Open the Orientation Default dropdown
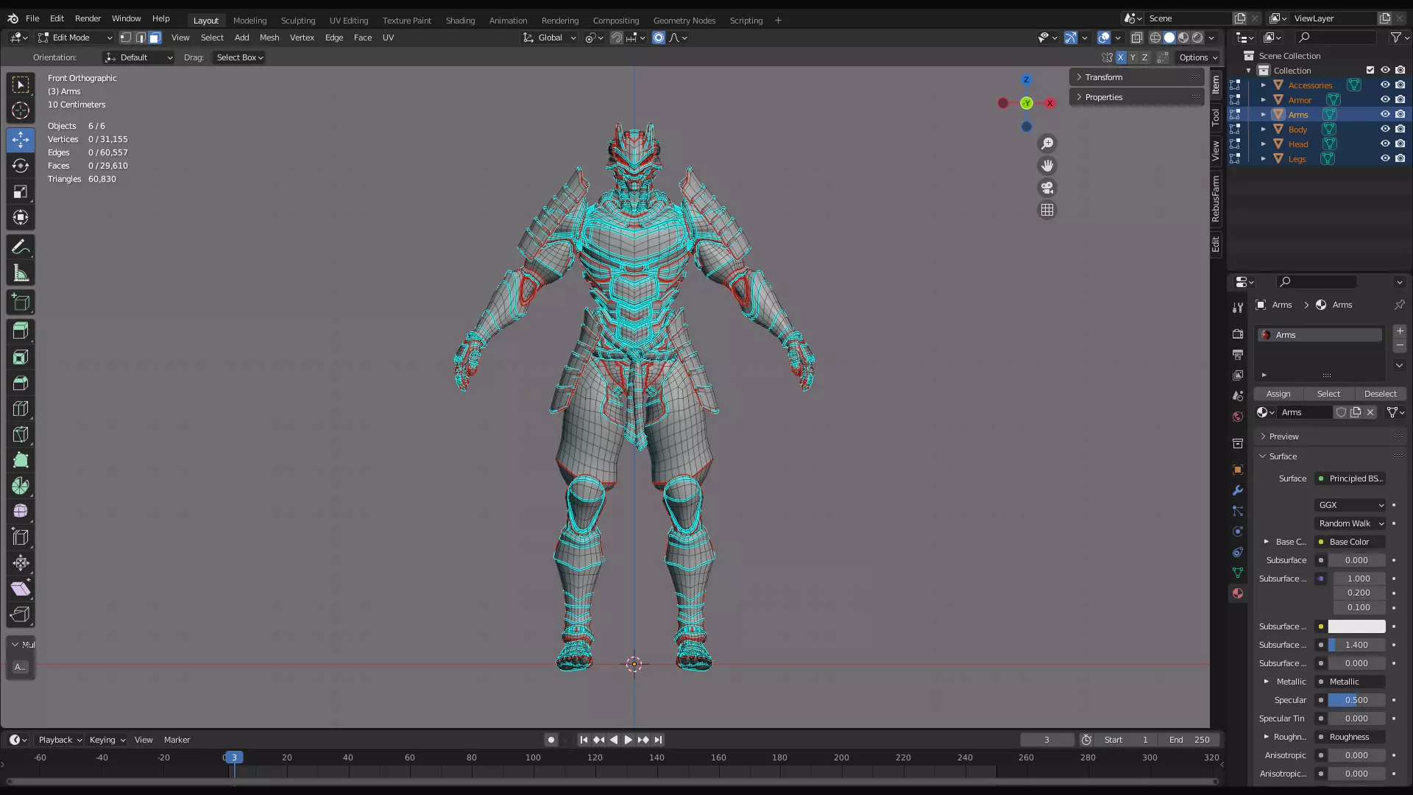This screenshot has width=1413, height=795. [x=138, y=57]
